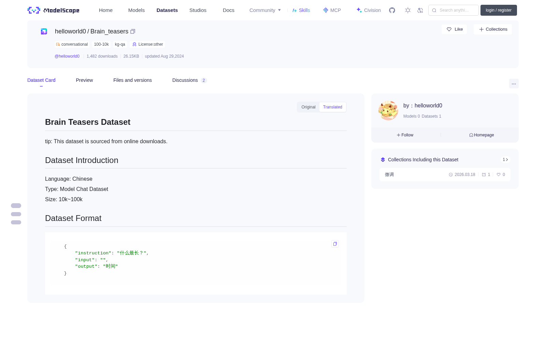Click by: helloworld0 author name
The height and width of the screenshot is (341, 546).
(x=423, y=106)
